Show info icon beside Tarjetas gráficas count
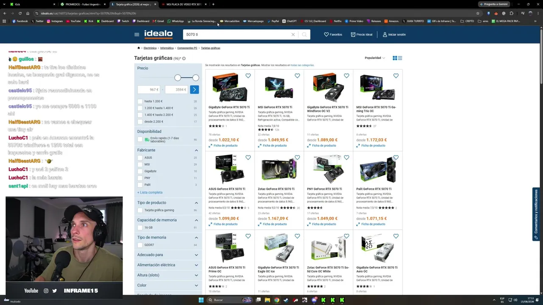543x305 pixels. point(184,58)
